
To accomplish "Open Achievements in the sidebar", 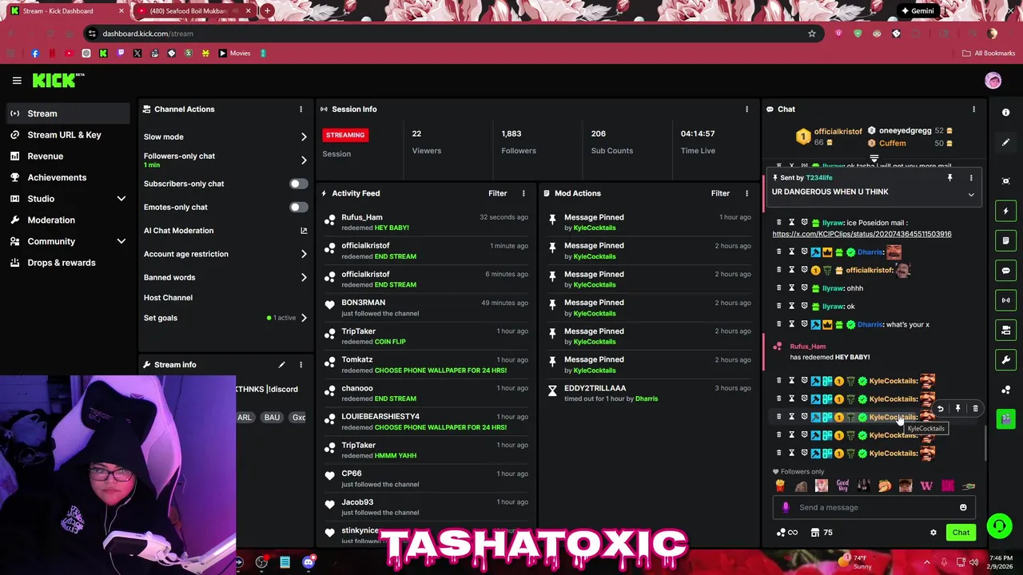I will 66,177.
